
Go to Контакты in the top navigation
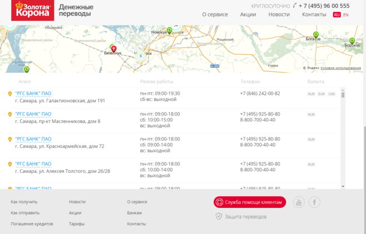click(x=314, y=14)
